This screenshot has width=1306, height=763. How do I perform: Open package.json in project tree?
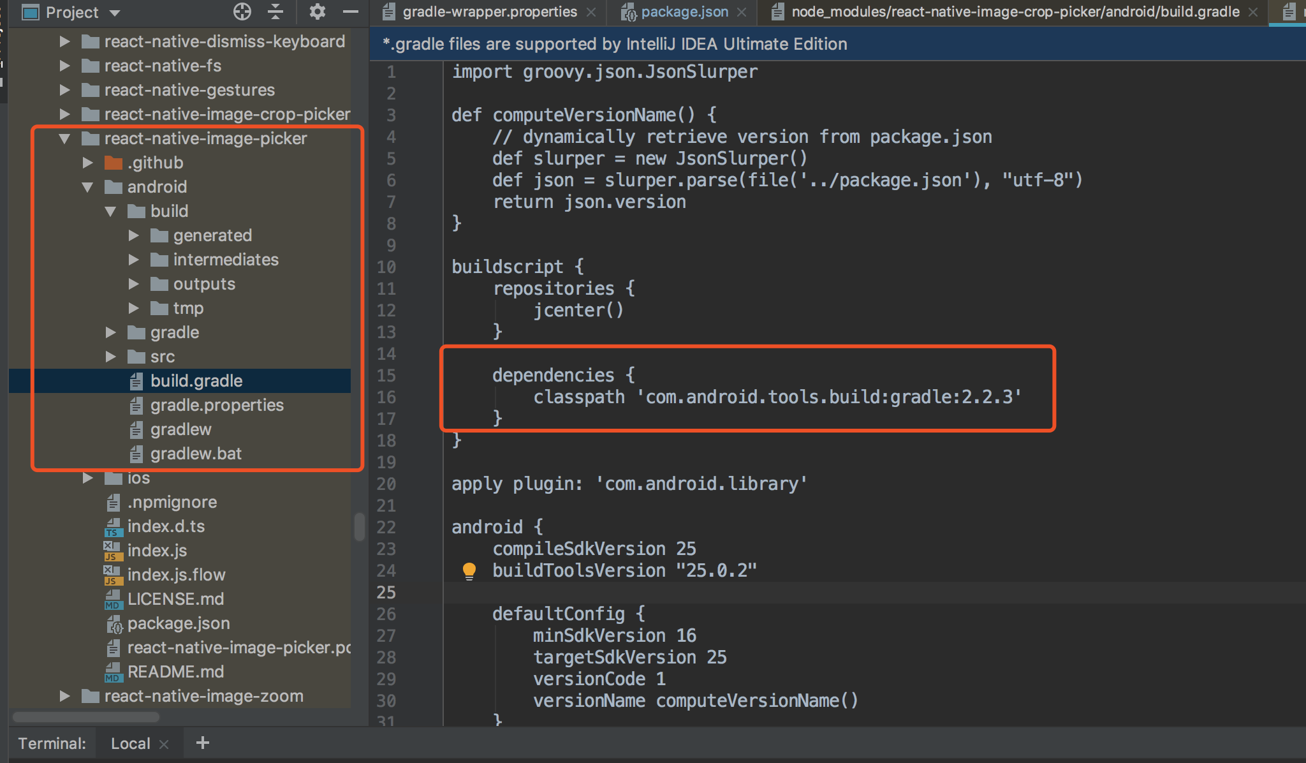[x=179, y=623]
